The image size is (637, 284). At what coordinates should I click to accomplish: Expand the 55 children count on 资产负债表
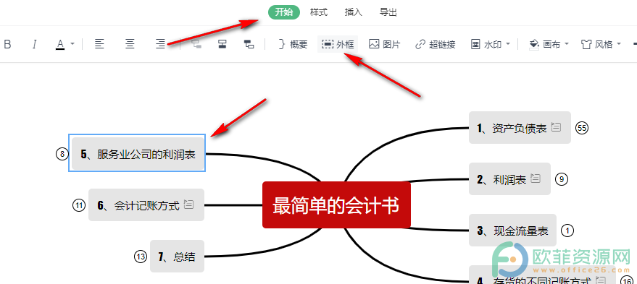tap(582, 128)
